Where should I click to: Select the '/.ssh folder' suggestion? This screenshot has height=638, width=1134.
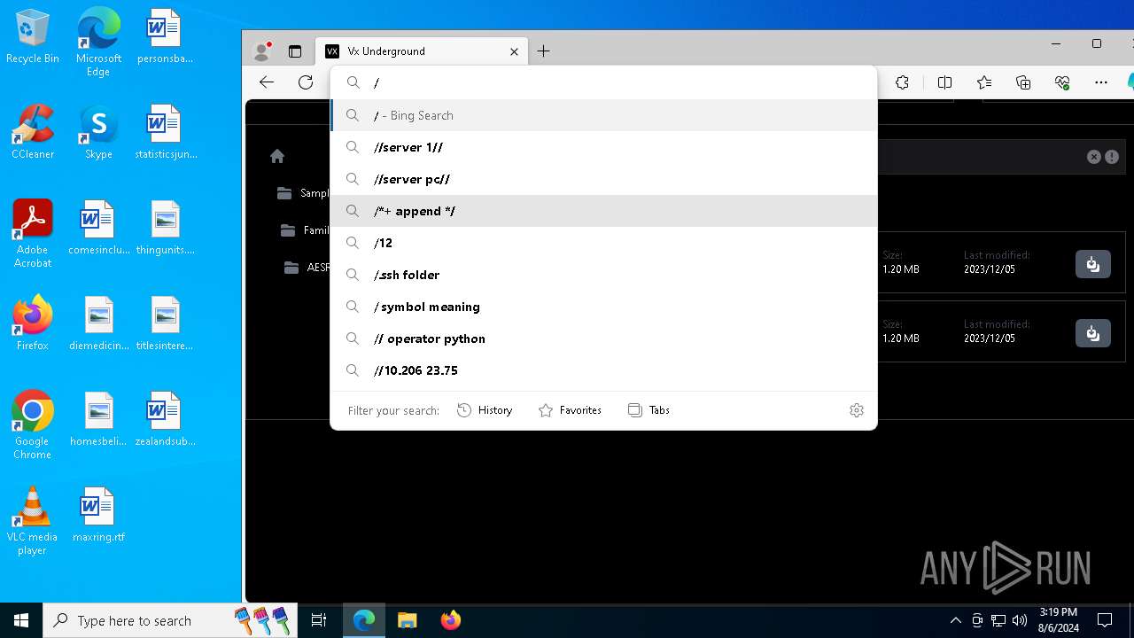[x=603, y=275]
